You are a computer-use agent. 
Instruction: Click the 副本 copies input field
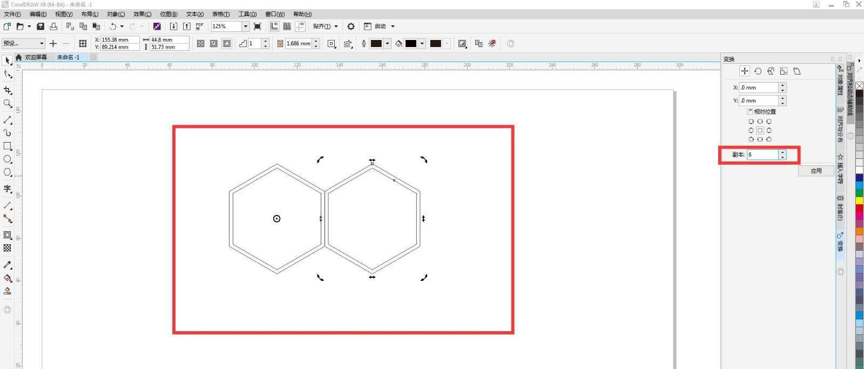click(x=762, y=155)
